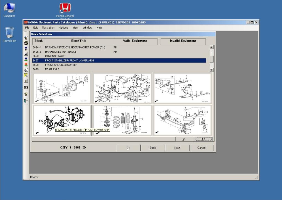Click the block list scroll up arrow
Viewport: 282px width, 200px height.
tap(212, 47)
